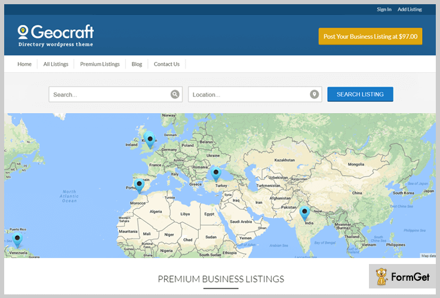Open the Premium Listings menu item
This screenshot has height=298, width=440.
(x=100, y=64)
